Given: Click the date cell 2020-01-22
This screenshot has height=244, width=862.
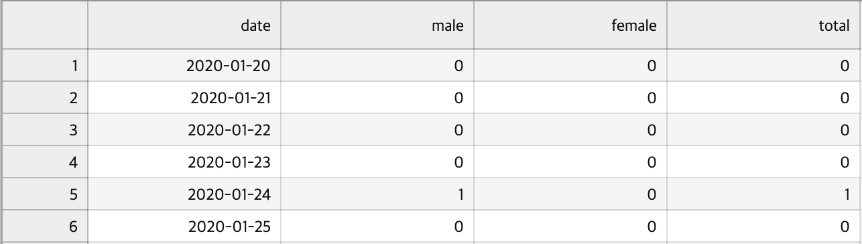Looking at the screenshot, I should [184, 129].
